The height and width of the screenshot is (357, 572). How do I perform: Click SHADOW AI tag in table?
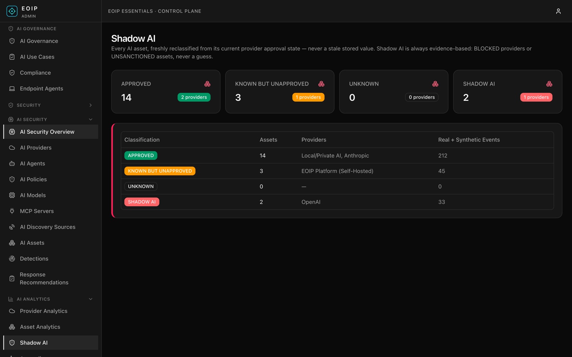(x=142, y=202)
